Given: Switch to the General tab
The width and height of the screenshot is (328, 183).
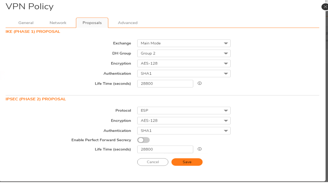Looking at the screenshot, I should 26,23.
